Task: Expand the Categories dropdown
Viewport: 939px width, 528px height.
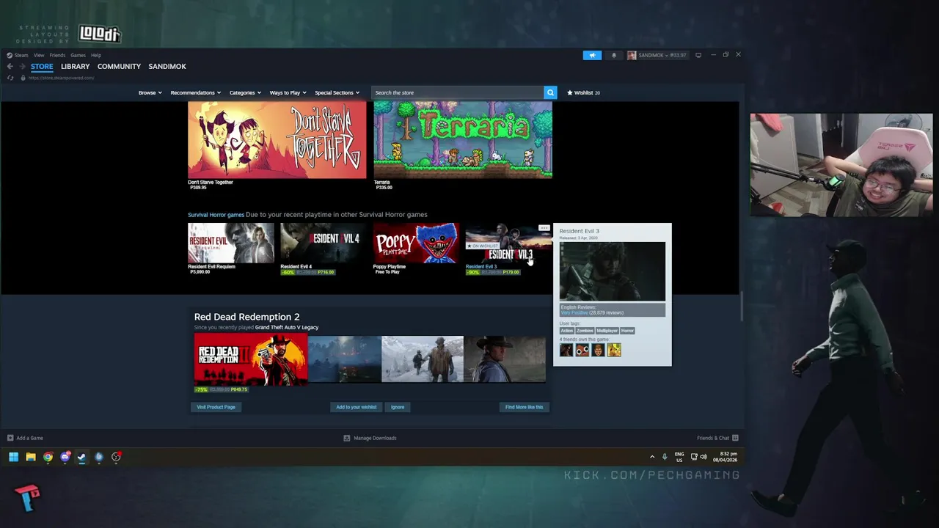Action: 245,93
